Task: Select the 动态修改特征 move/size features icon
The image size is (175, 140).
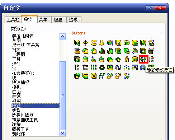Action: pyautogui.click(x=143, y=59)
